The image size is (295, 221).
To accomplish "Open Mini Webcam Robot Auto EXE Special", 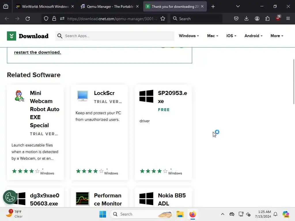I will tap(45, 109).
